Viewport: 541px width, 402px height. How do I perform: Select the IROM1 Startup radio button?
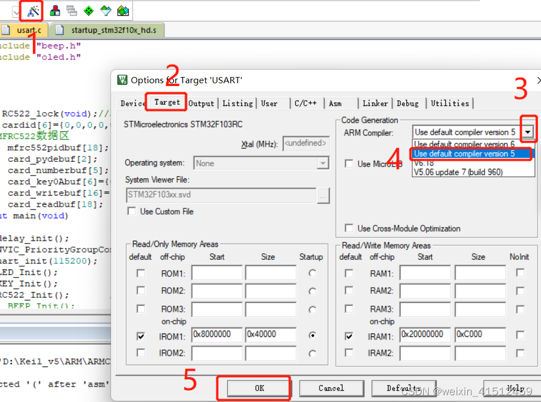point(312,335)
